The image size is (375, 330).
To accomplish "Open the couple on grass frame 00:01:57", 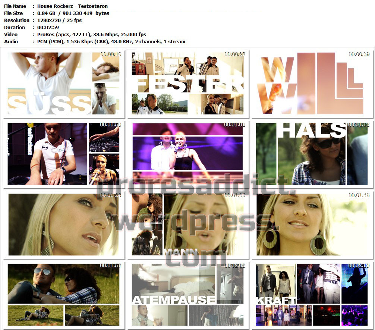I will click(x=64, y=295).
